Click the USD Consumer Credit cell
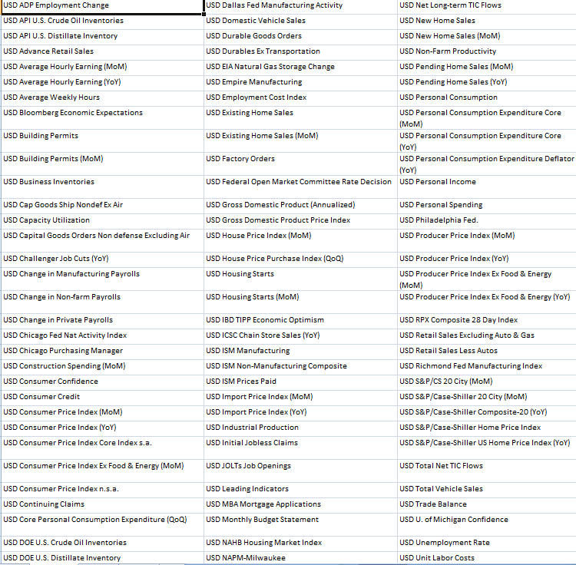This screenshot has width=576, height=565. click(x=102, y=398)
